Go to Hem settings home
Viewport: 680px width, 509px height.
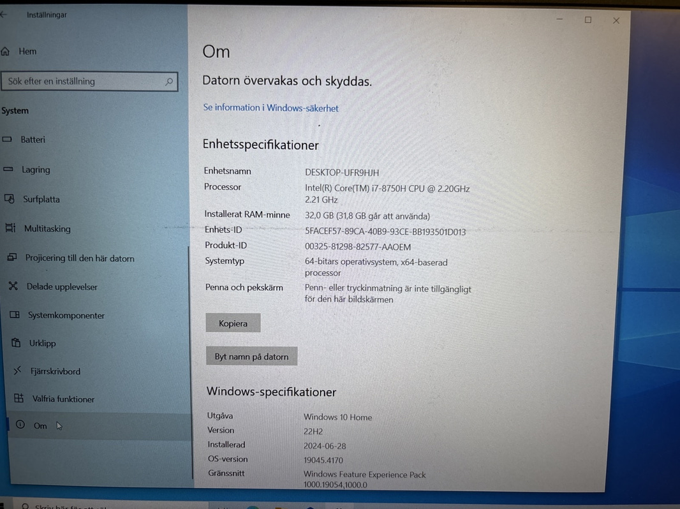coord(28,52)
